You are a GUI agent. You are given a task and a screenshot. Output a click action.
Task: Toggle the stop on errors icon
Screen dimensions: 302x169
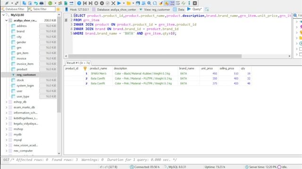point(167,3)
